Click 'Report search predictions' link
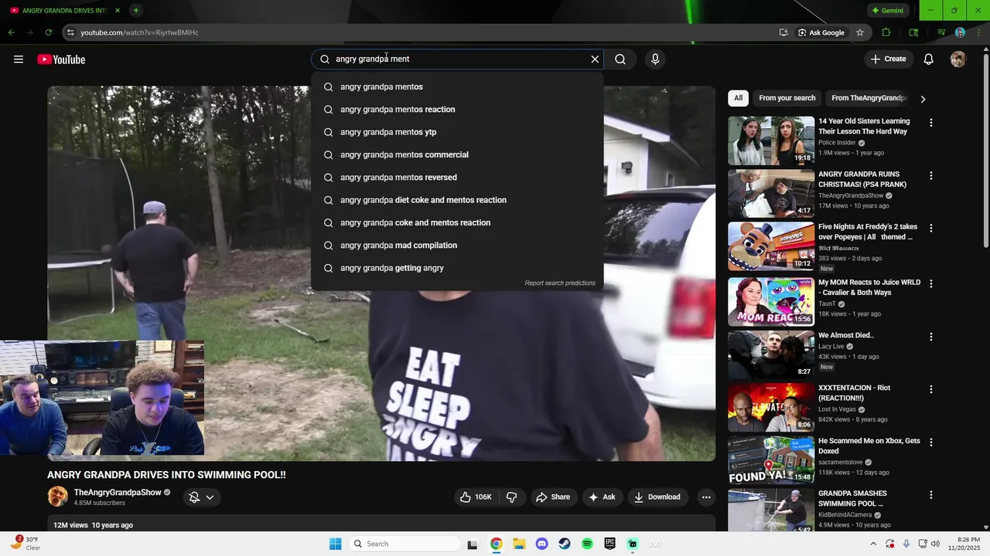The height and width of the screenshot is (556, 990). [x=560, y=283]
